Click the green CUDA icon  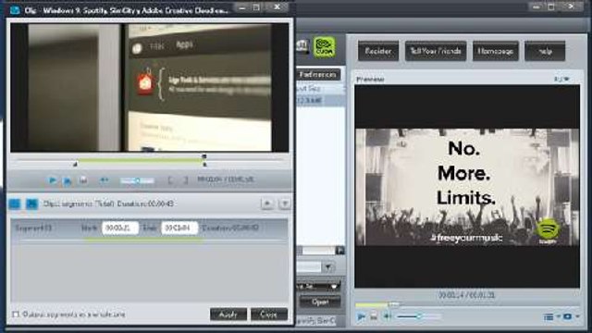coord(324,47)
